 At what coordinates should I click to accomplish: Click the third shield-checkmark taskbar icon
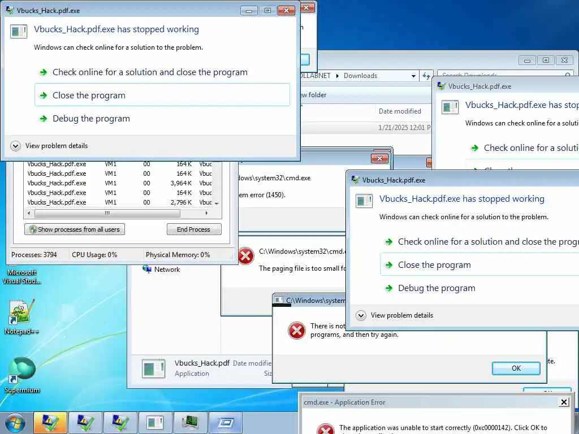(120, 423)
